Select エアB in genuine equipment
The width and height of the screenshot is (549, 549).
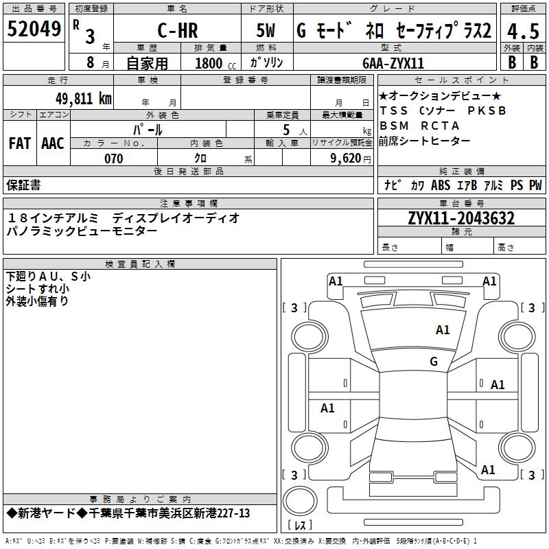467,185
